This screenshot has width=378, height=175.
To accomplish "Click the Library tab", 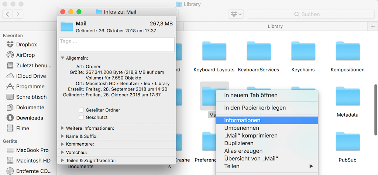I will (x=275, y=26).
